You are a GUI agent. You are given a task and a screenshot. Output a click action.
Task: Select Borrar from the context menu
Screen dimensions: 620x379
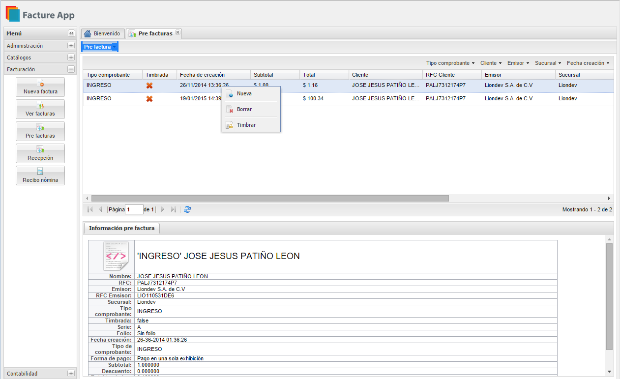point(244,109)
